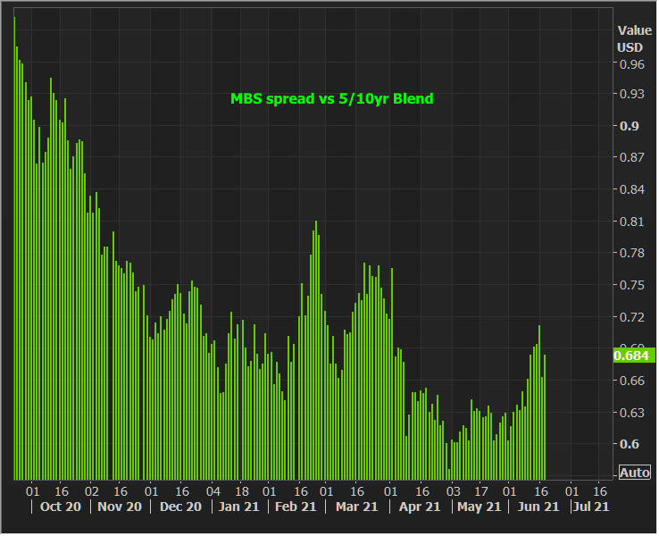Screen dimensions: 659x536
Task: Click the 0.96 price axis tick
Action: point(632,64)
